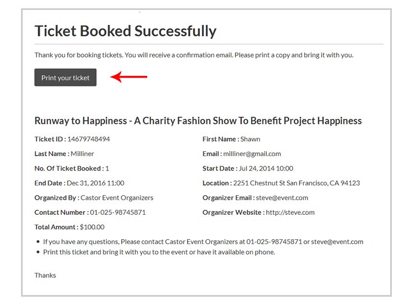
Task: Select the milliner@gmail.com email address
Action: pyautogui.click(x=252, y=154)
